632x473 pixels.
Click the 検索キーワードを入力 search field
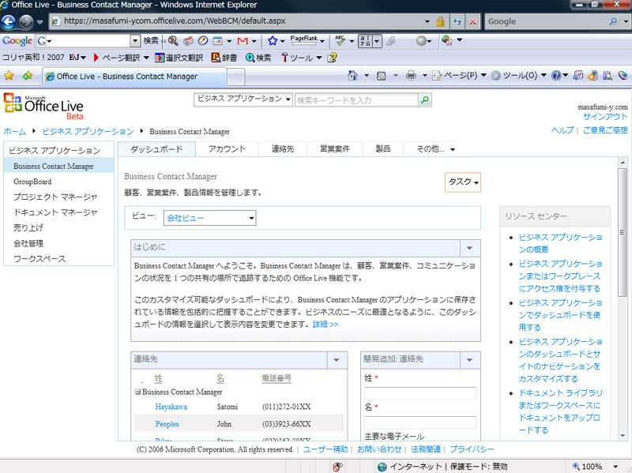356,100
